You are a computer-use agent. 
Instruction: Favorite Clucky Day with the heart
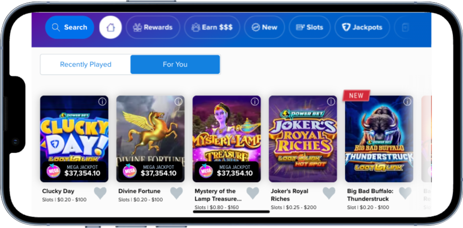100,193
